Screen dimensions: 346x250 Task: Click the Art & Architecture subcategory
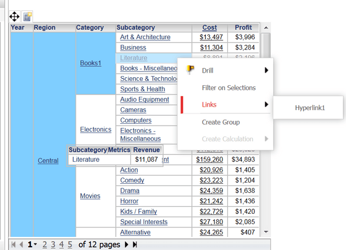point(145,37)
